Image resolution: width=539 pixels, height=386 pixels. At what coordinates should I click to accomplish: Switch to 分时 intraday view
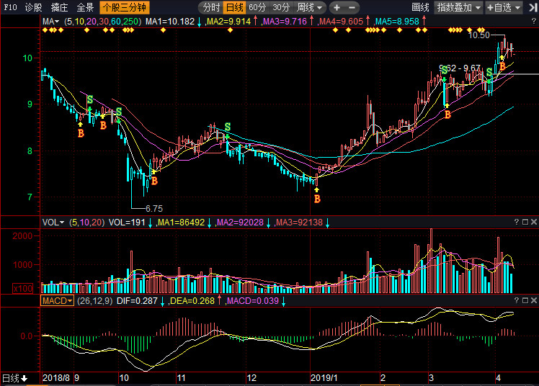(211, 7)
